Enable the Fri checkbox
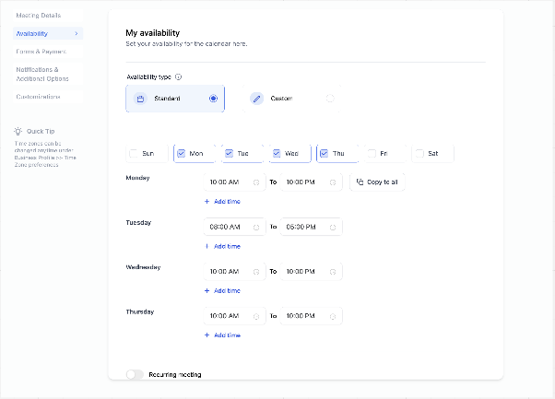The height and width of the screenshot is (399, 555). tap(372, 154)
